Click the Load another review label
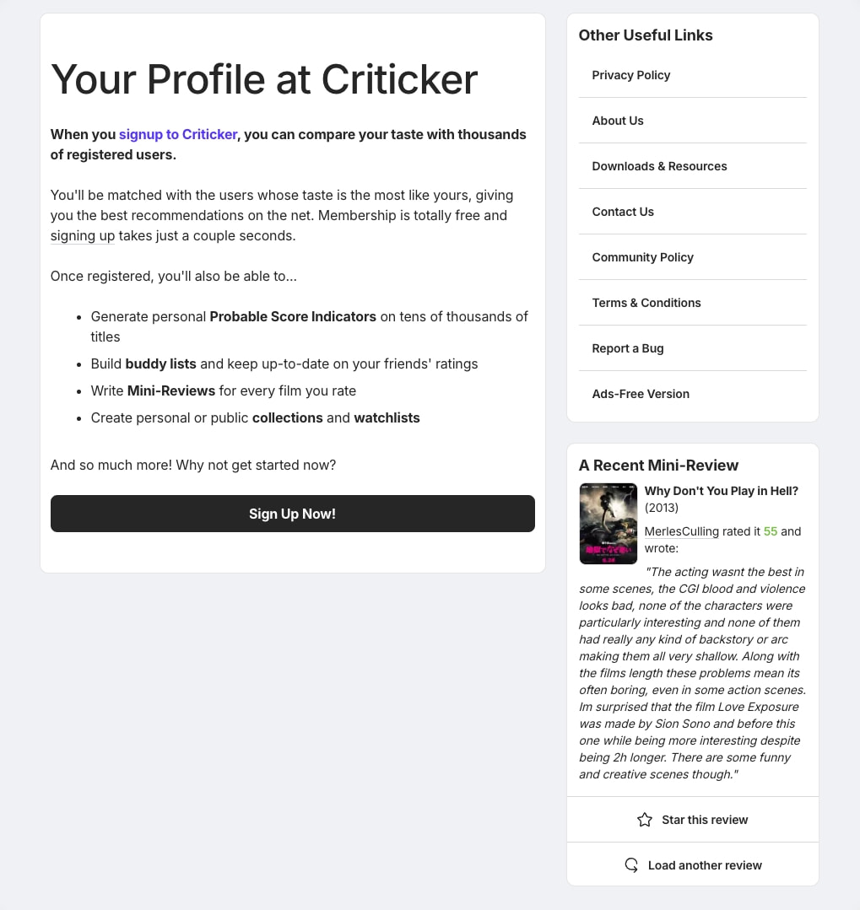The height and width of the screenshot is (910, 860). point(705,865)
